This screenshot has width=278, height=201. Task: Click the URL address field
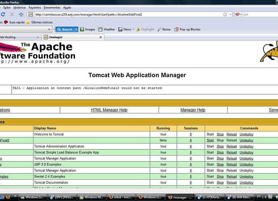(128, 14)
